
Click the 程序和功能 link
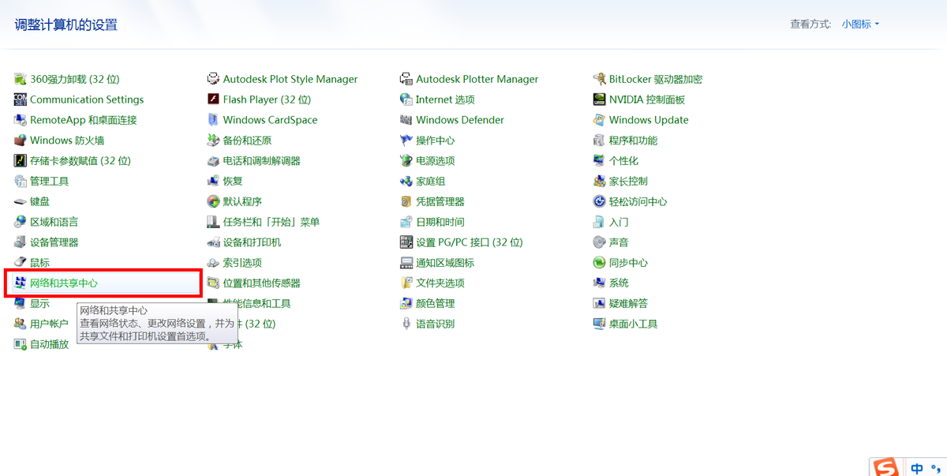pos(633,141)
